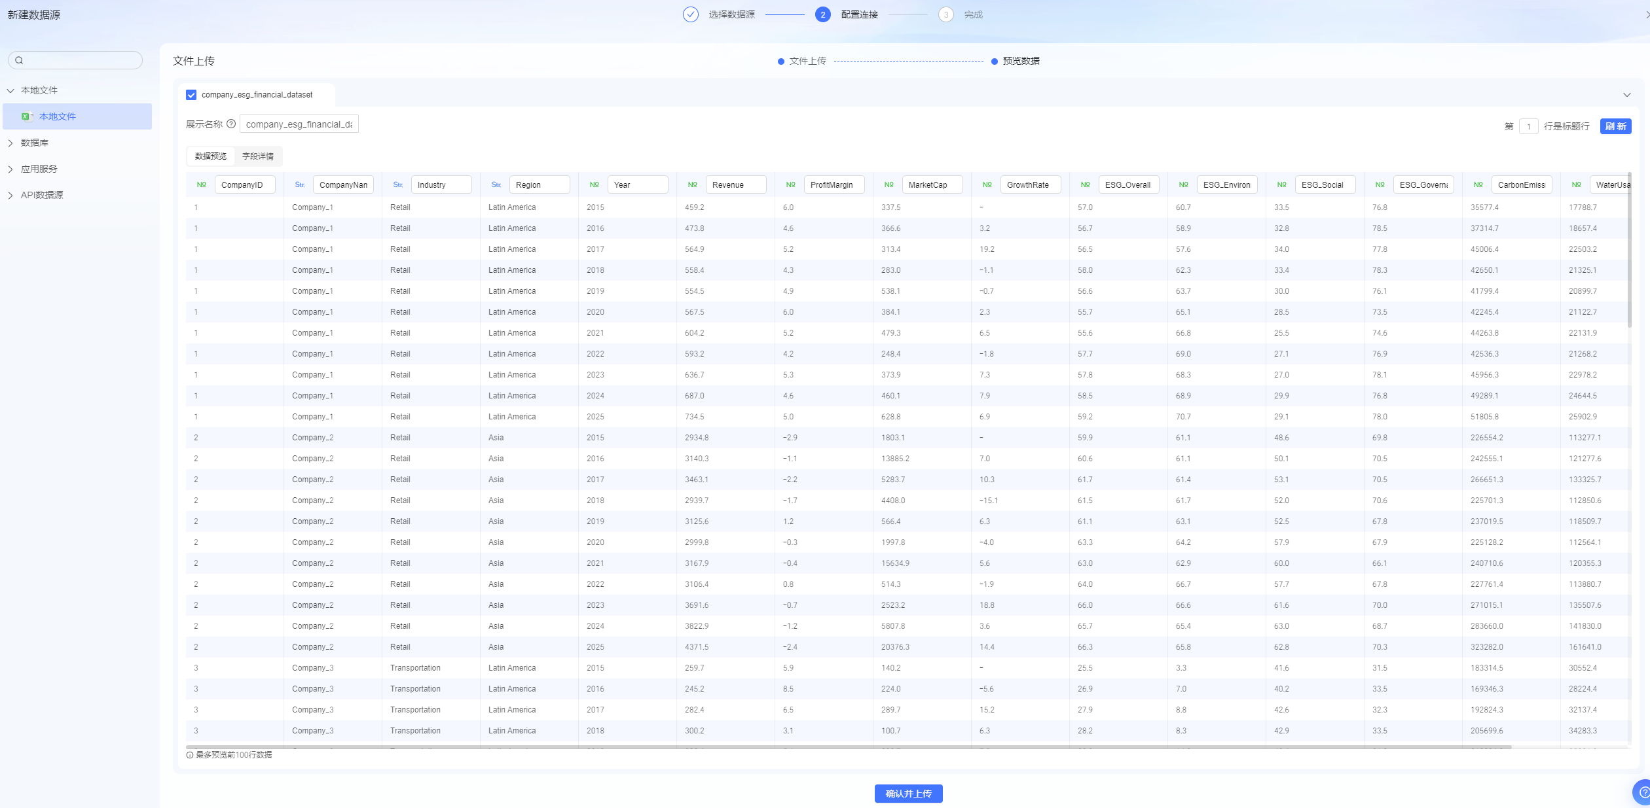This screenshot has height=808, width=1650.
Task: Expand the API数据源 tree node
Action: click(10, 195)
